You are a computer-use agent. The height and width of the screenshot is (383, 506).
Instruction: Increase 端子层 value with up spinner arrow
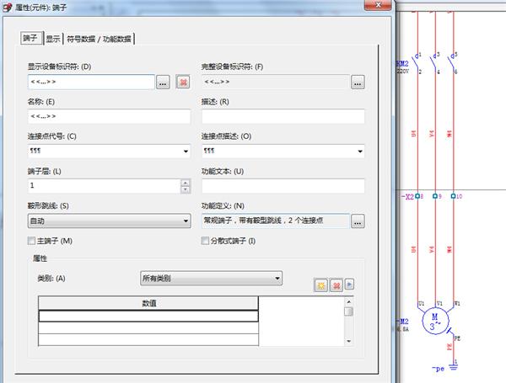185,182
